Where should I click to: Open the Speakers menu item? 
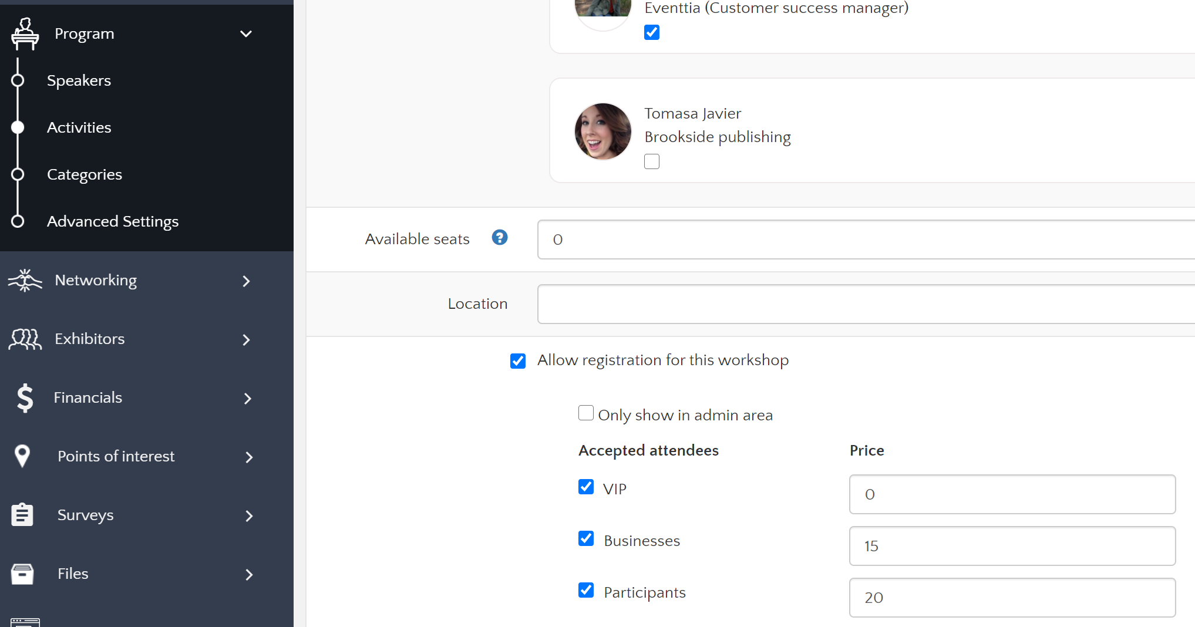pos(79,80)
